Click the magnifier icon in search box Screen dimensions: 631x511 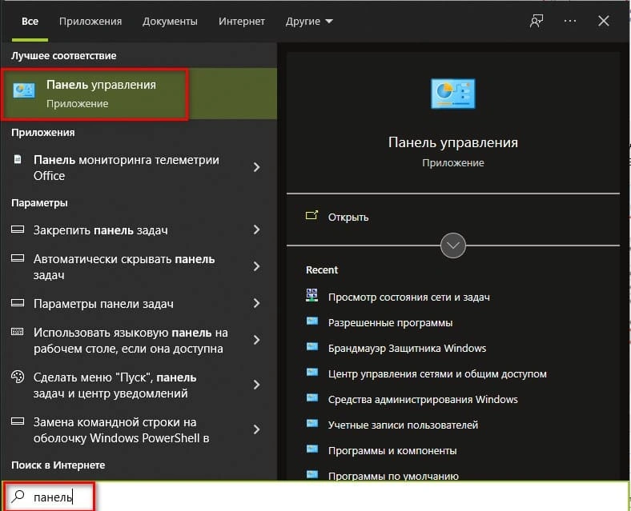point(18,496)
